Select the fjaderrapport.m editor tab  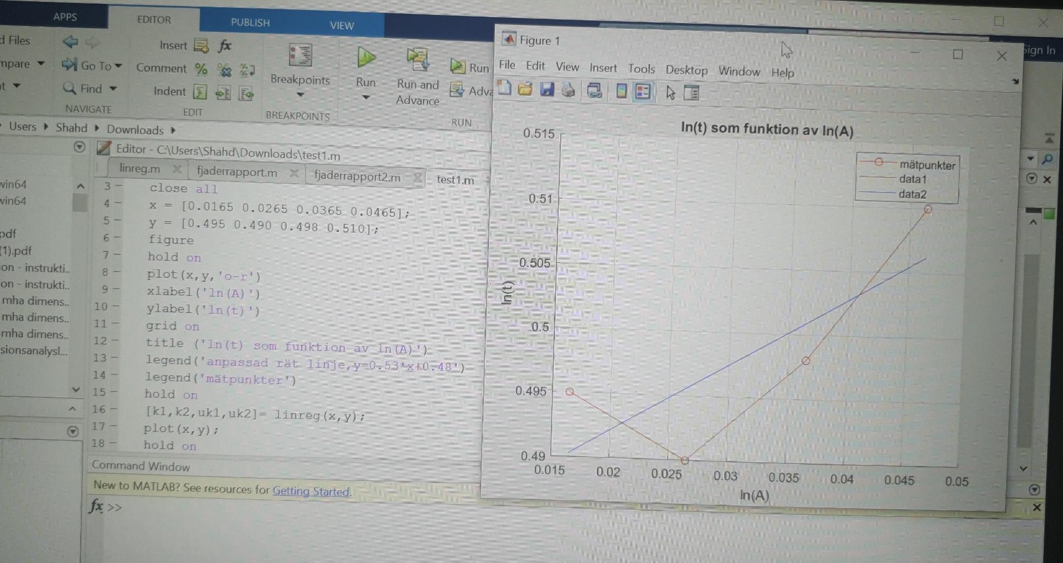[237, 172]
